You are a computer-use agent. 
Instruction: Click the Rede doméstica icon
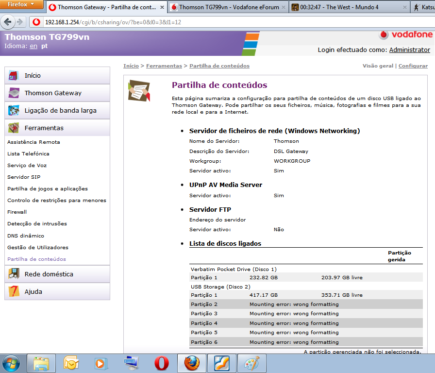(x=14, y=274)
